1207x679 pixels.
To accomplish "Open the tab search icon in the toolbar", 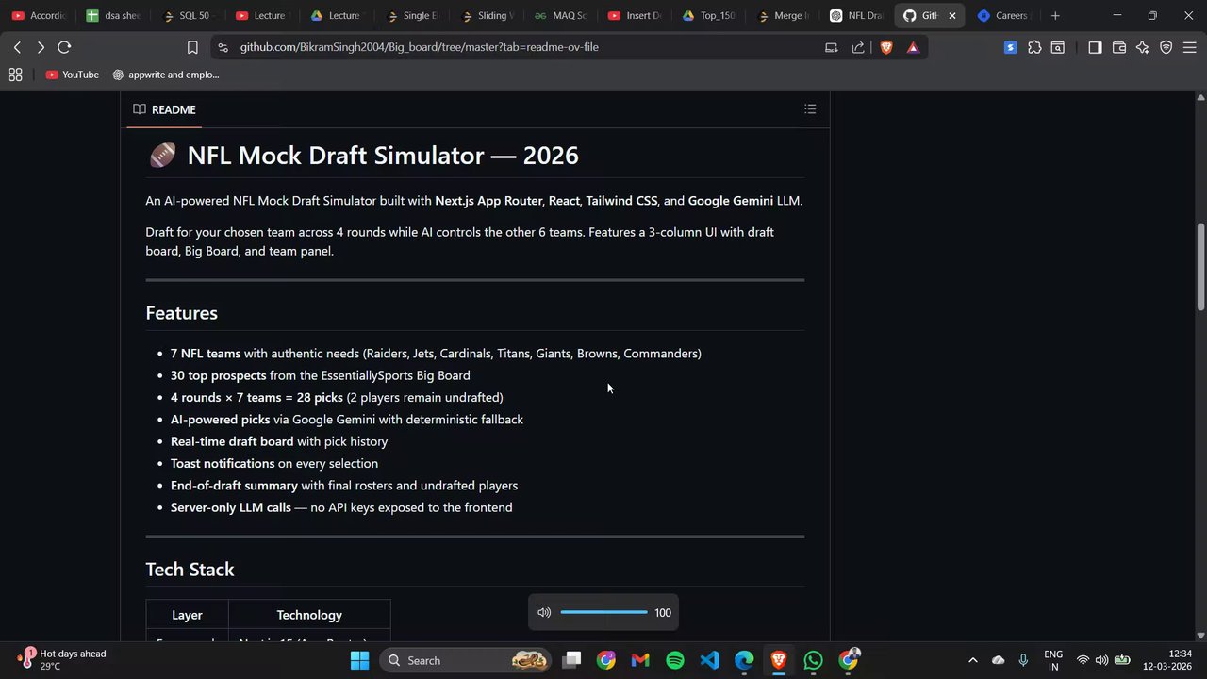I will [x=1058, y=47].
